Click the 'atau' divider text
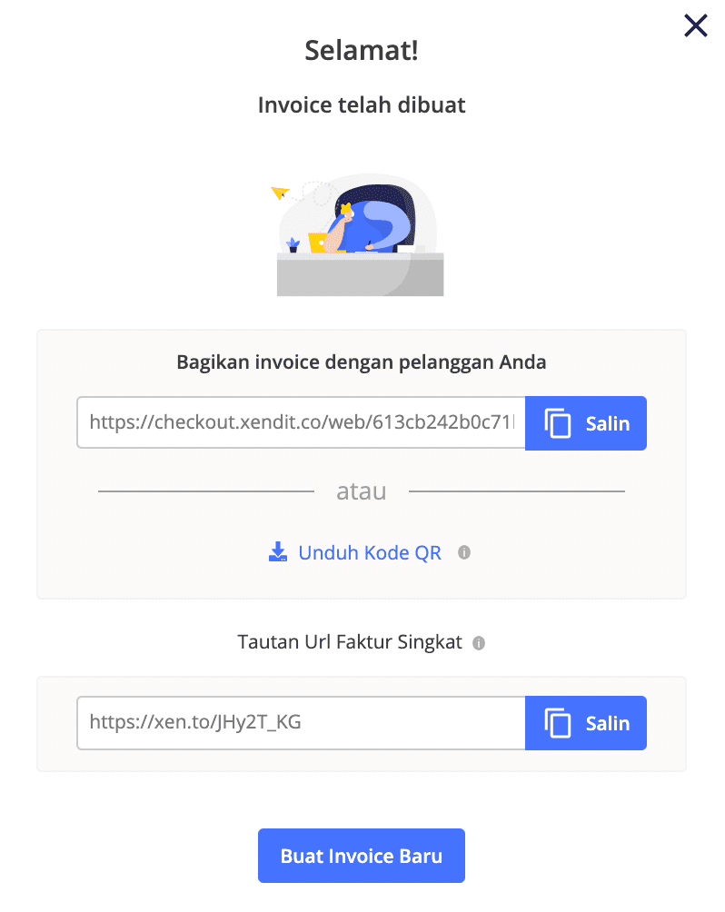This screenshot has height=912, width=725. coord(362,491)
